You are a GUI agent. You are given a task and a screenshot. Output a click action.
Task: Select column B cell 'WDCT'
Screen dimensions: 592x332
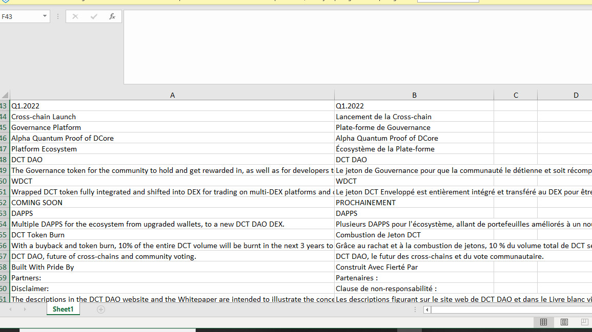(x=414, y=181)
